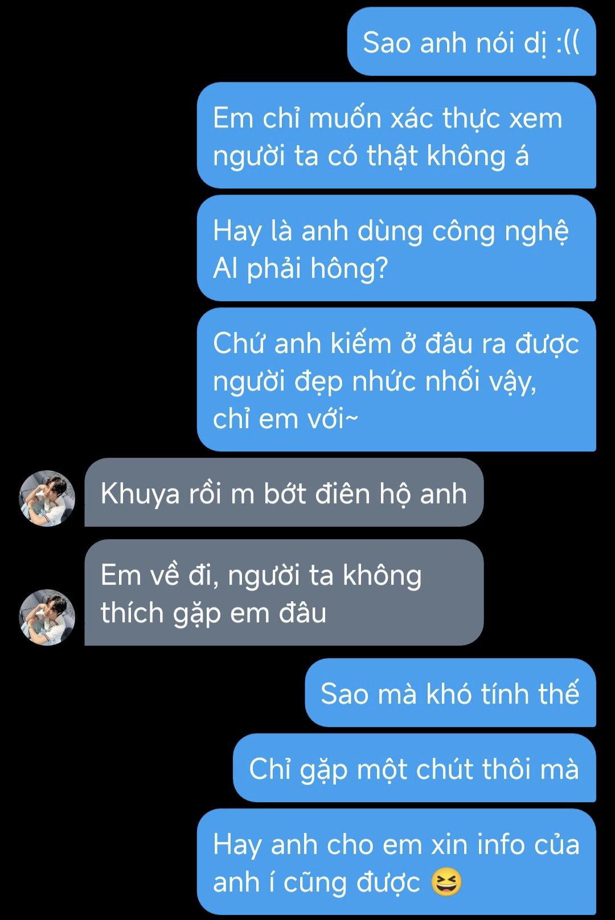Screen dimensions: 615x920
Task: Tap the 'phải hông?' question text
Action: (317, 269)
